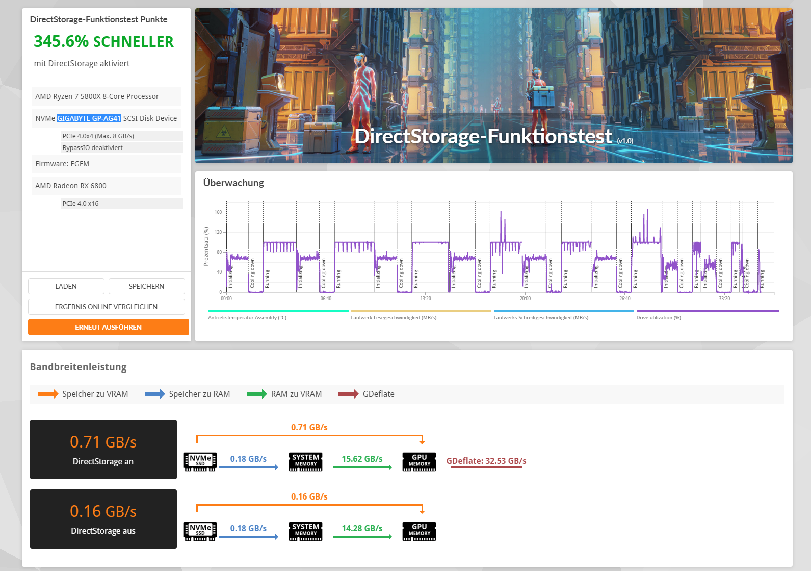The width and height of the screenshot is (811, 571).
Task: Click the 26:40 time axis label
Action: pos(624,299)
